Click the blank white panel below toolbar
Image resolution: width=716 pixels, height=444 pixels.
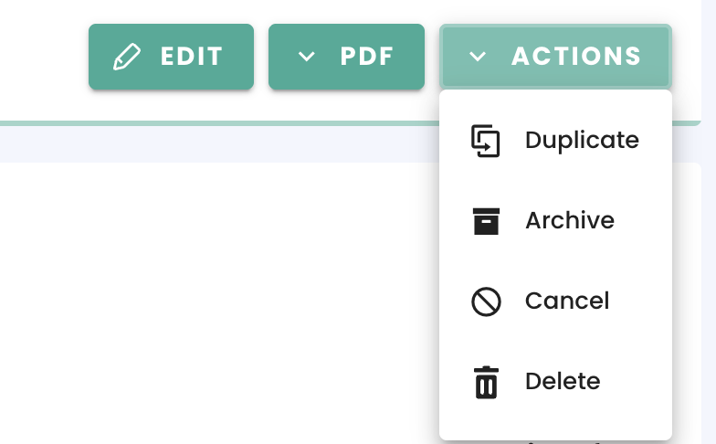pyautogui.click(x=219, y=303)
